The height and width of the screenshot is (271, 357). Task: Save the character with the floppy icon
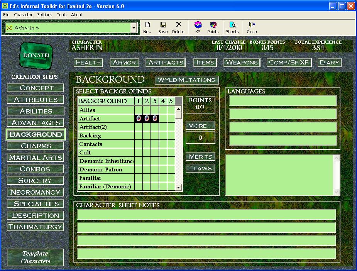click(x=163, y=28)
